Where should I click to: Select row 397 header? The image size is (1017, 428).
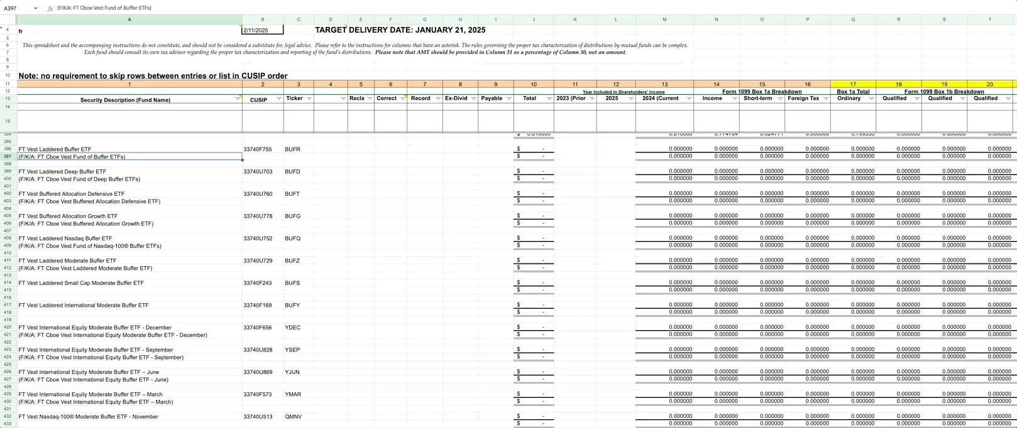tap(8, 157)
